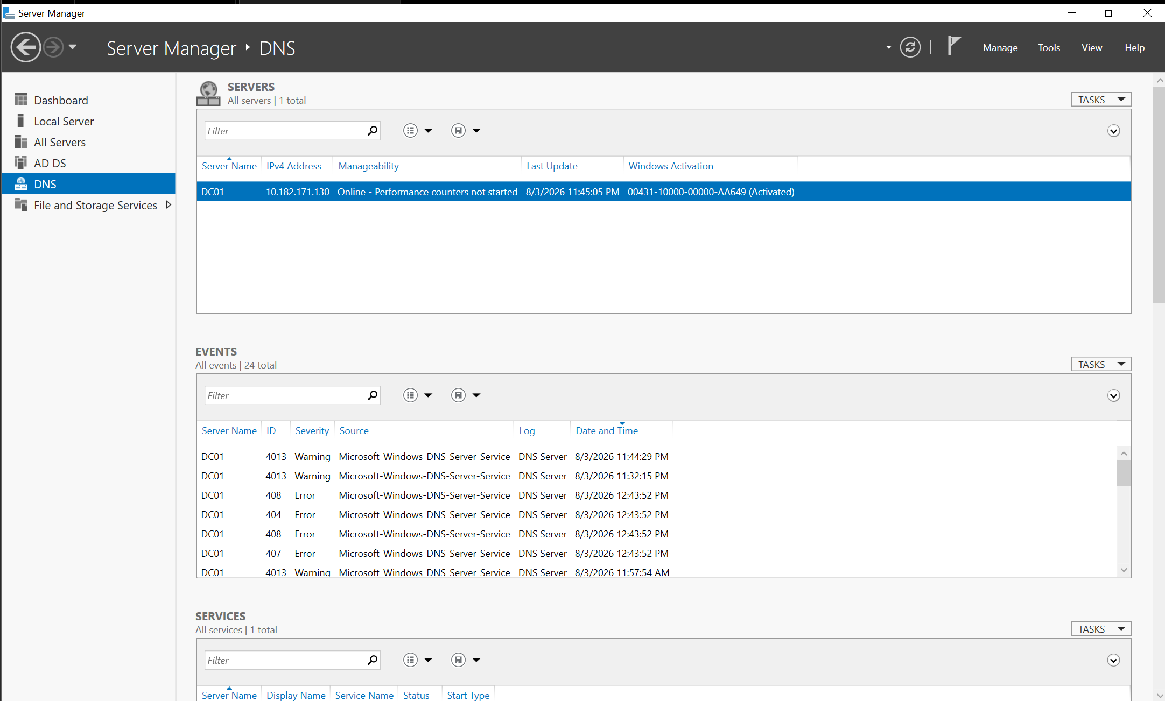The height and width of the screenshot is (701, 1165).
Task: Open the TASKS dropdown in the Servers section
Action: click(x=1101, y=100)
